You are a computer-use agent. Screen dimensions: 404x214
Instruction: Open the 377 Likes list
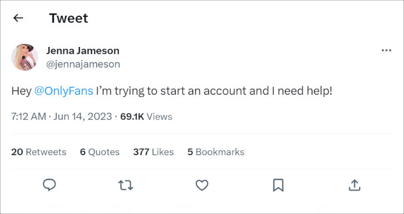point(153,152)
